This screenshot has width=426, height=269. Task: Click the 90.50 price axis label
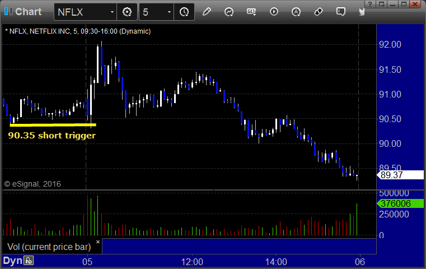tap(390, 119)
